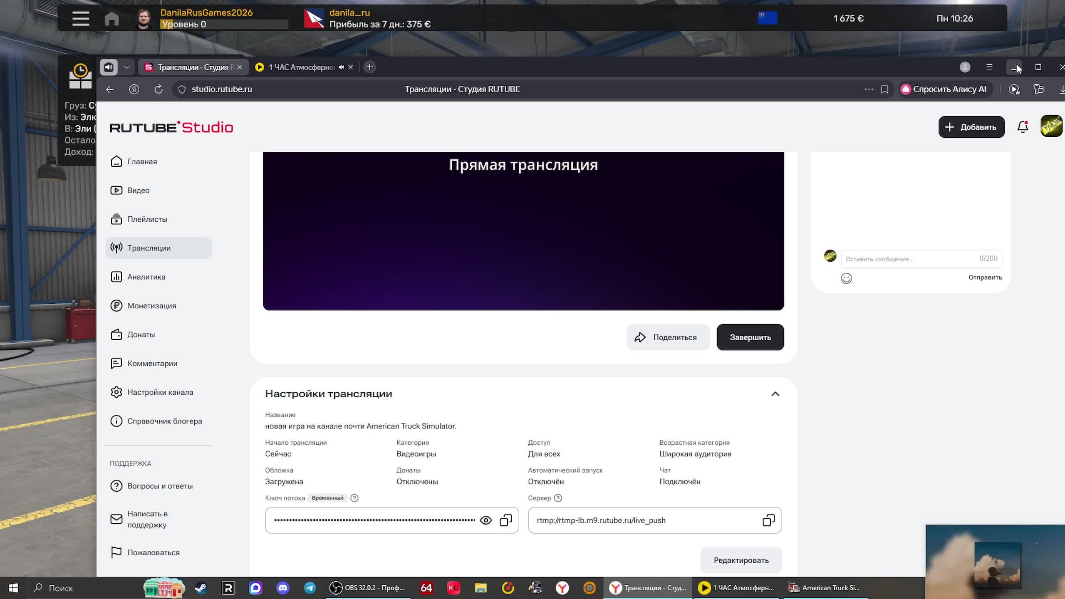Bookmark this page in address bar
Screen dimensions: 1065x599
point(885,89)
